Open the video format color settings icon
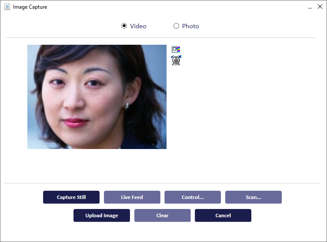This screenshot has height=242, width=327. pos(176,50)
